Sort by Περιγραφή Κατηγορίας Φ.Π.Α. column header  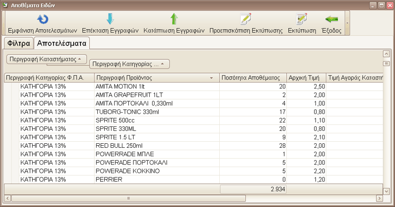(x=49, y=78)
